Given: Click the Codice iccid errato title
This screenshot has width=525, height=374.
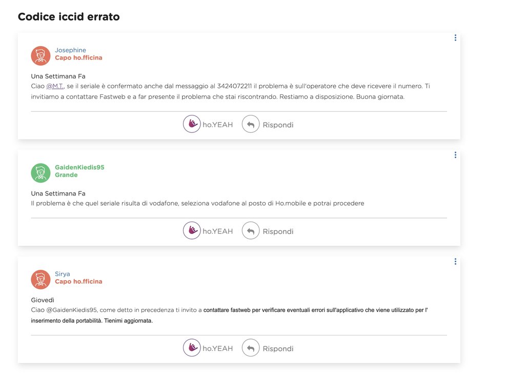Looking at the screenshot, I should [x=69, y=17].
